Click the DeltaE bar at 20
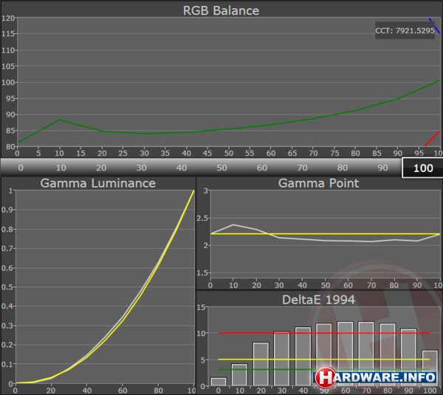The image size is (443, 395). [x=261, y=363]
